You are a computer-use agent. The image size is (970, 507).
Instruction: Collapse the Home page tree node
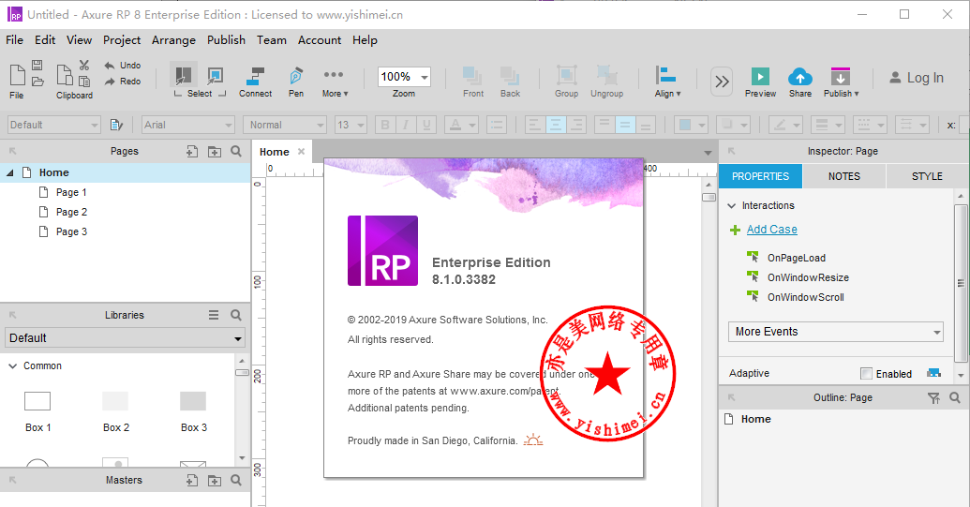10,173
